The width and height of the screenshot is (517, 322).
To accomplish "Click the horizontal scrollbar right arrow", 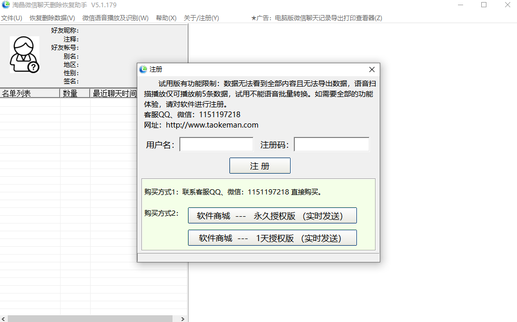I will (183, 319).
